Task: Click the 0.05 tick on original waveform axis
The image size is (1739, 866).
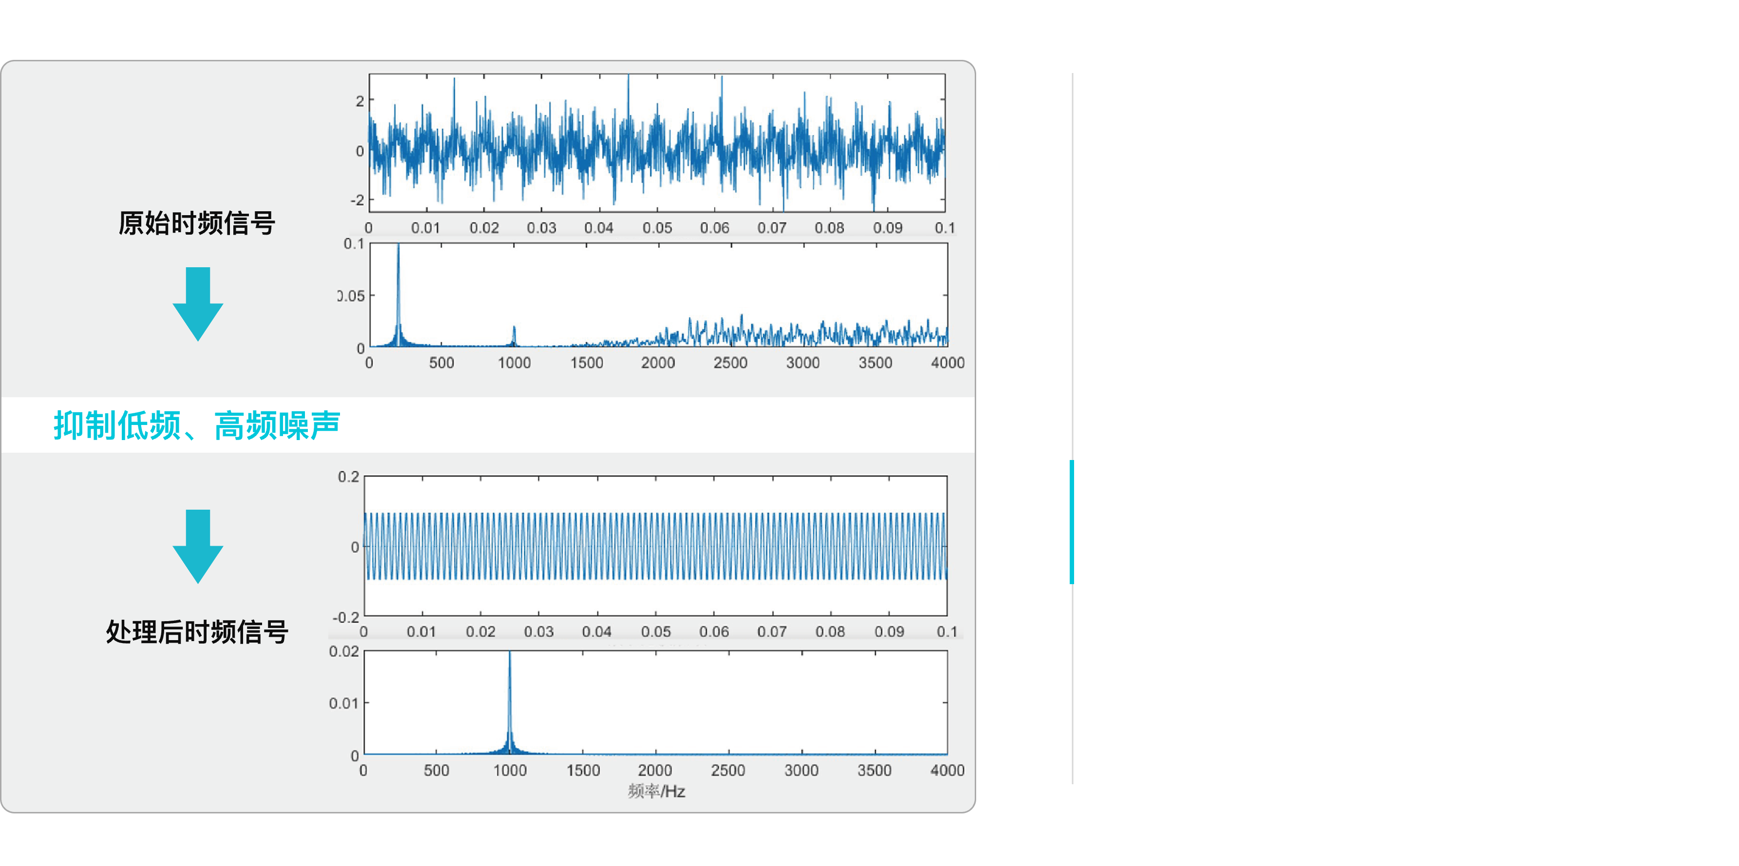Action: tap(657, 228)
